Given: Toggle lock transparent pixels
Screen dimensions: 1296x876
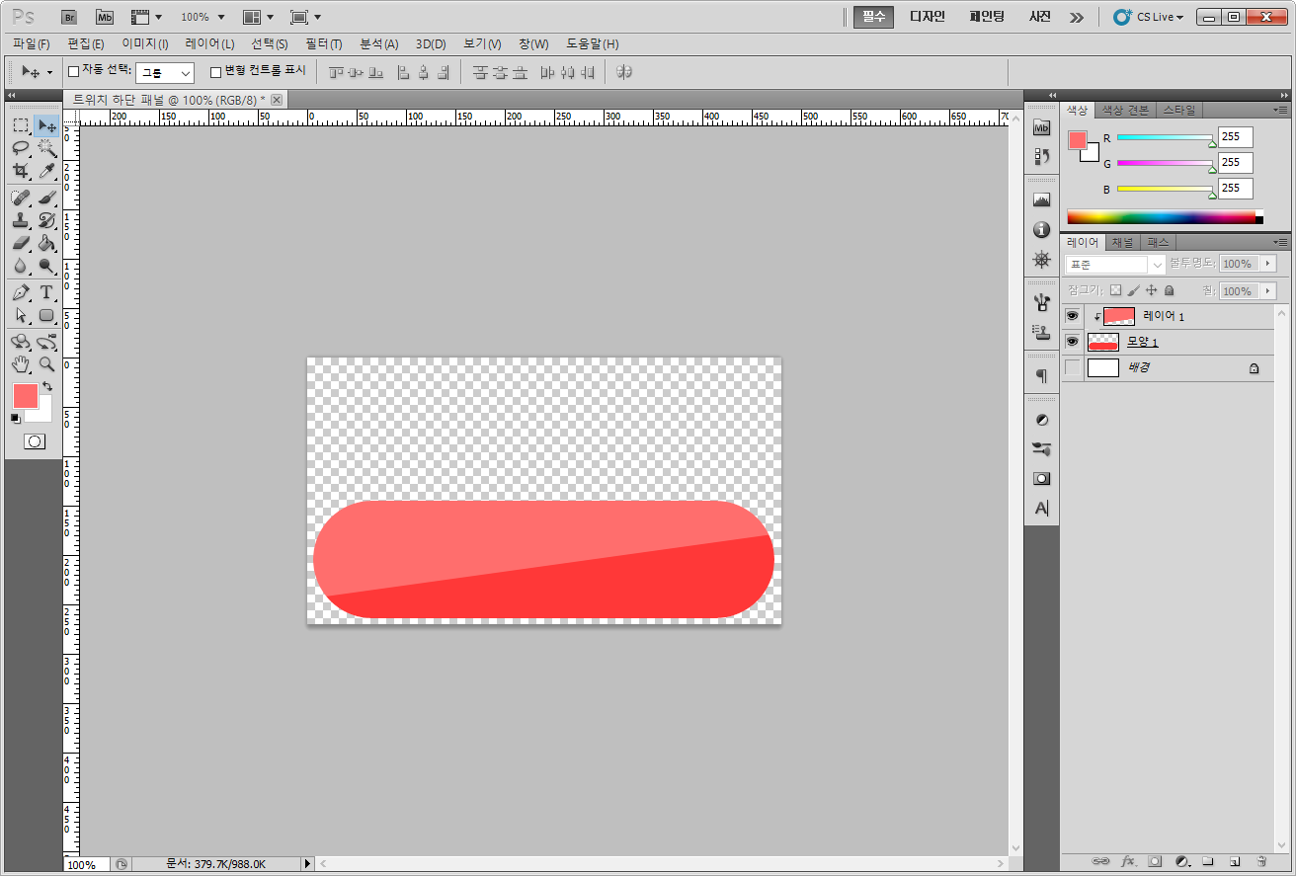Looking at the screenshot, I should [x=1115, y=290].
